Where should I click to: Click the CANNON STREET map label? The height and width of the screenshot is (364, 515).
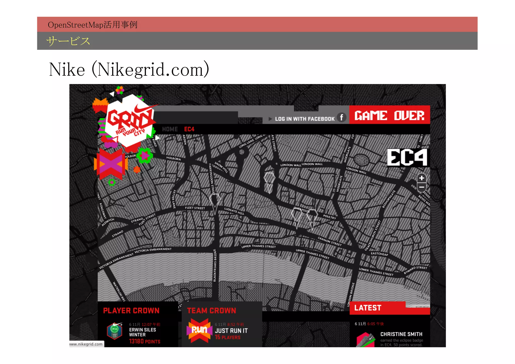point(330,241)
